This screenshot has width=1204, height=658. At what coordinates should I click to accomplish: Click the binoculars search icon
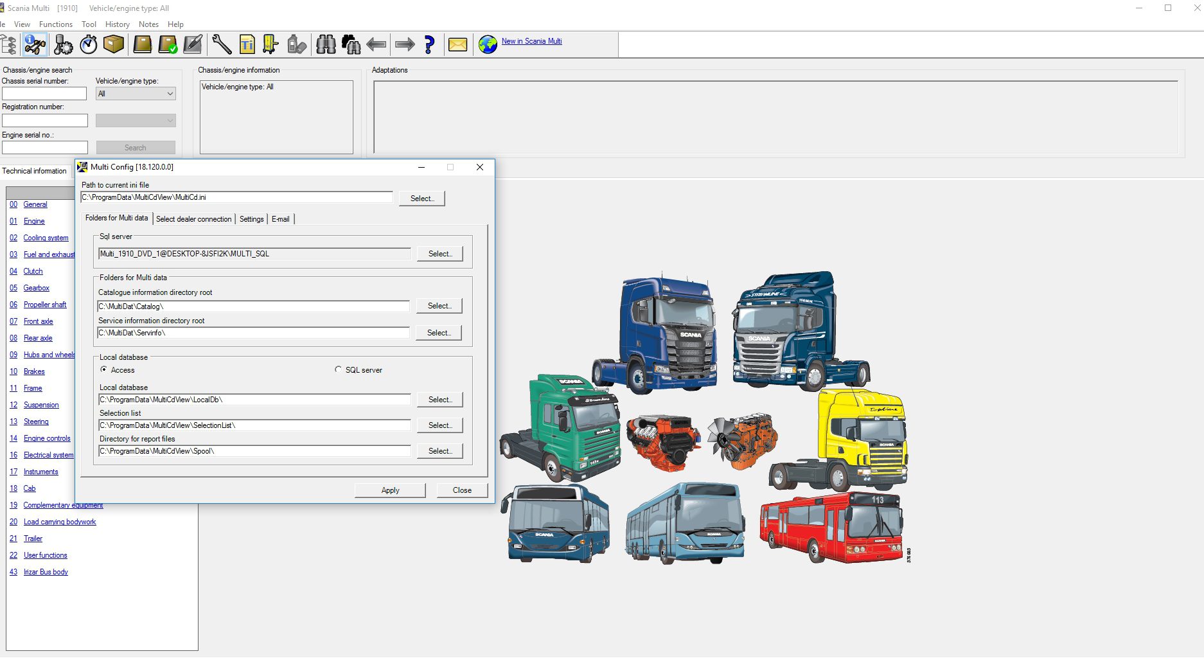pos(326,44)
